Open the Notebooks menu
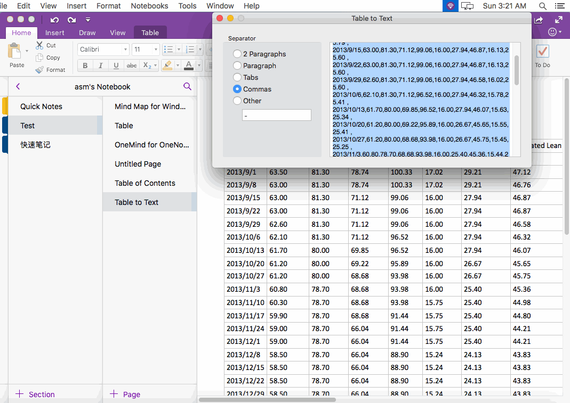 tap(149, 6)
